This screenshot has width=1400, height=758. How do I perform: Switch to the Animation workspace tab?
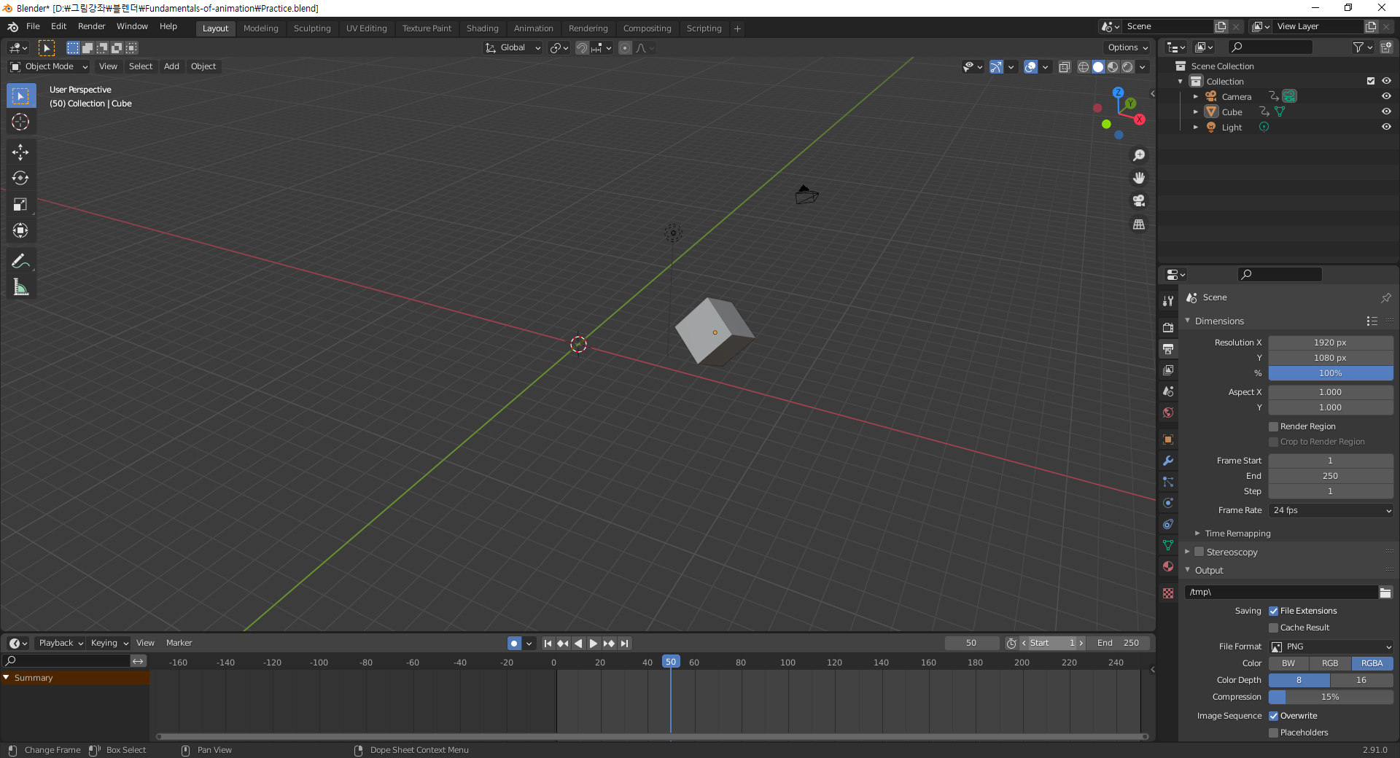click(534, 28)
